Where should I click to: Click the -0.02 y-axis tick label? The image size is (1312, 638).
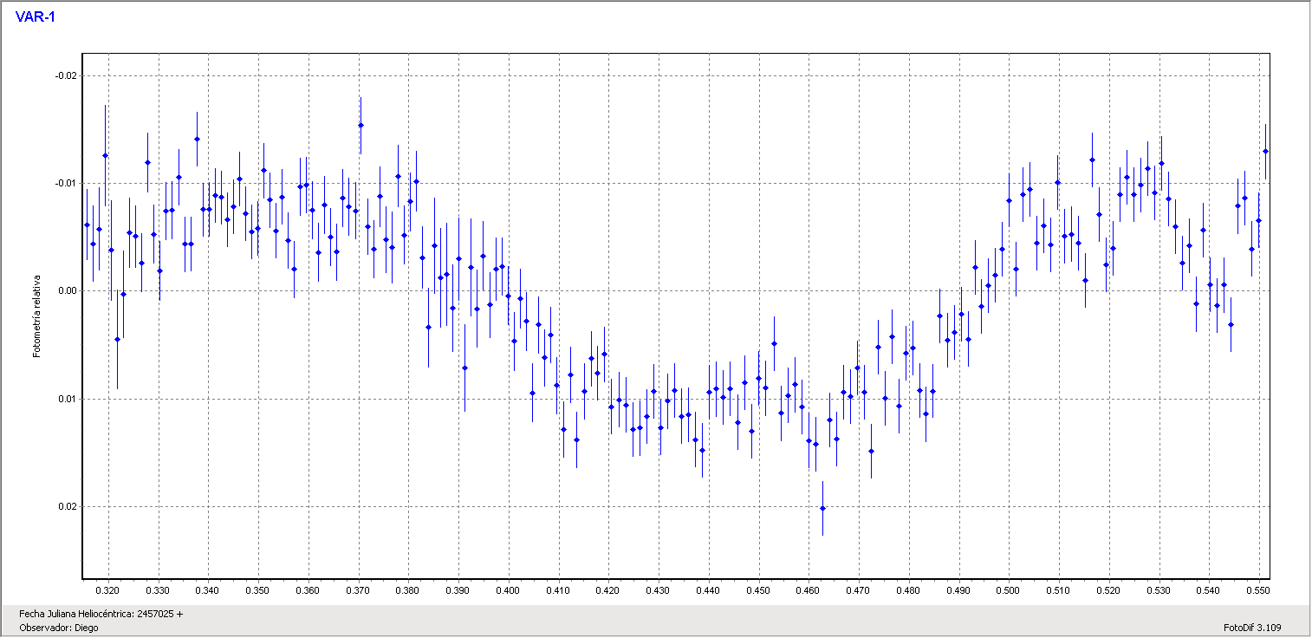click(x=66, y=75)
